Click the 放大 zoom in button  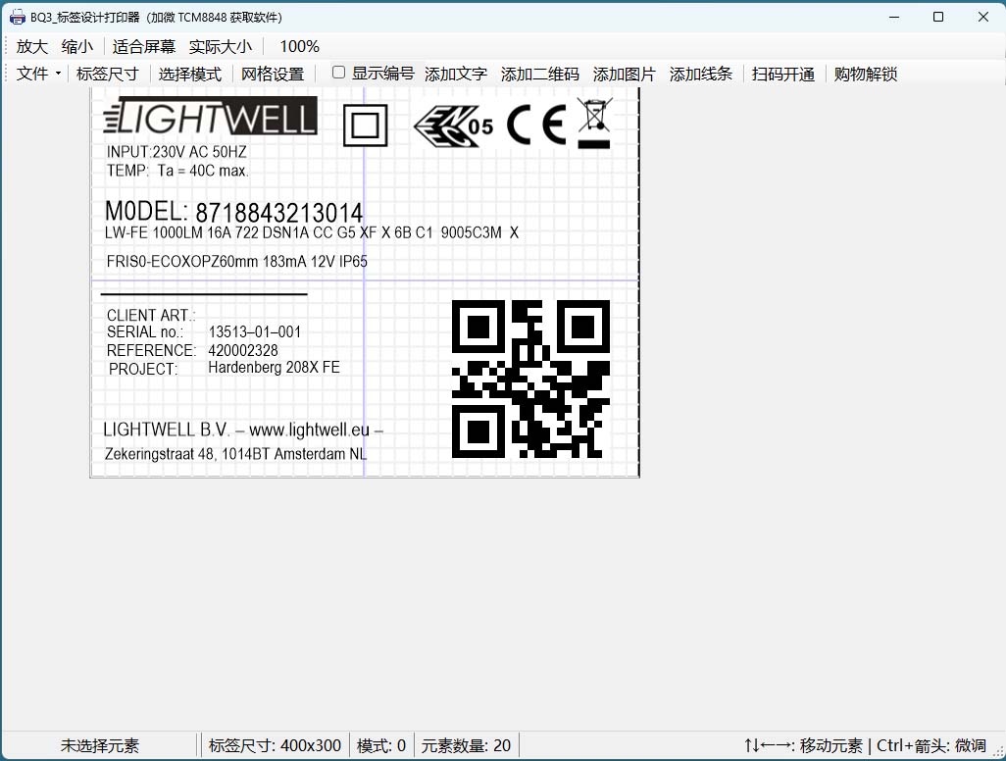click(32, 47)
